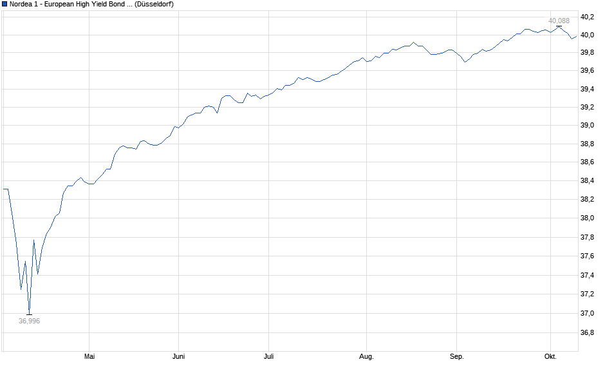
Task: Click the Sep. month label on the axis
Action: (x=456, y=356)
